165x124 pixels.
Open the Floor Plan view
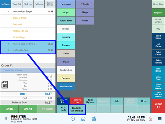158,4
